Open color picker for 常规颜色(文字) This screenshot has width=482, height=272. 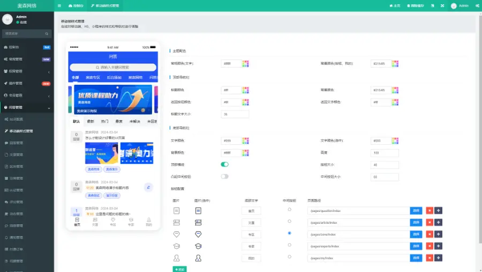click(245, 63)
